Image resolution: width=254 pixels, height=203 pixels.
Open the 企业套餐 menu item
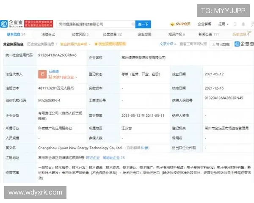204,24
